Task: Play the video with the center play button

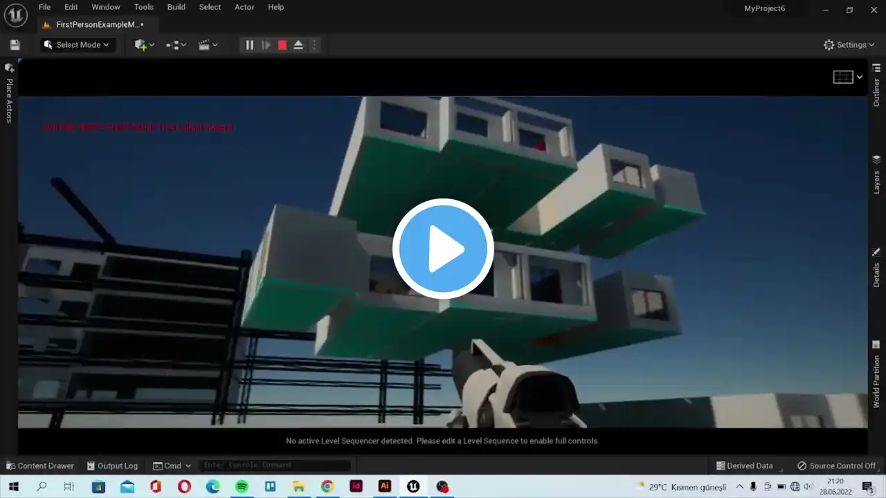Action: 443,249
